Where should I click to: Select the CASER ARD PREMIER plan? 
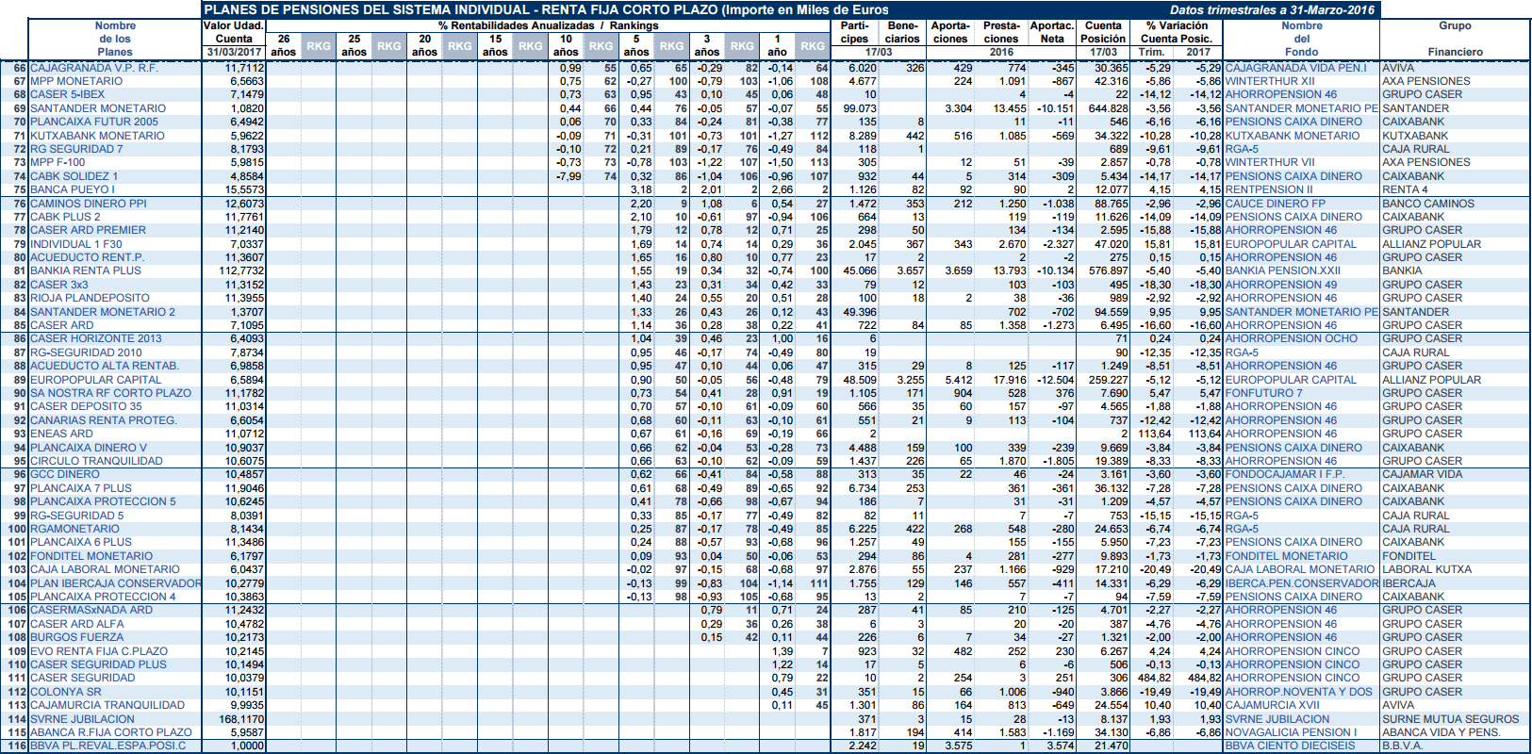click(88, 230)
